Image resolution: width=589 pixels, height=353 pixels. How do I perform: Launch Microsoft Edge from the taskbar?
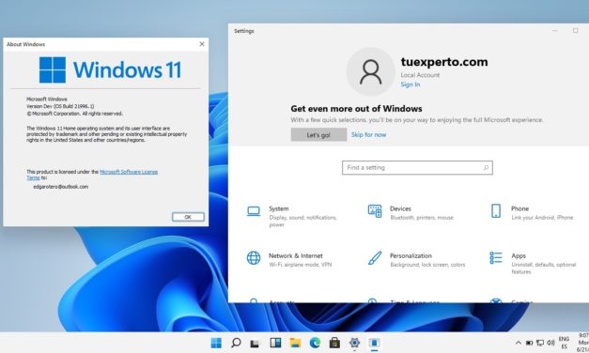315,343
